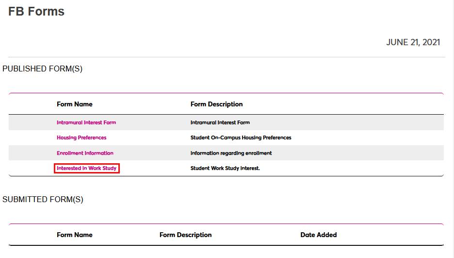Click the Information regarding enrollment description
This screenshot has width=454, height=258.
click(231, 153)
